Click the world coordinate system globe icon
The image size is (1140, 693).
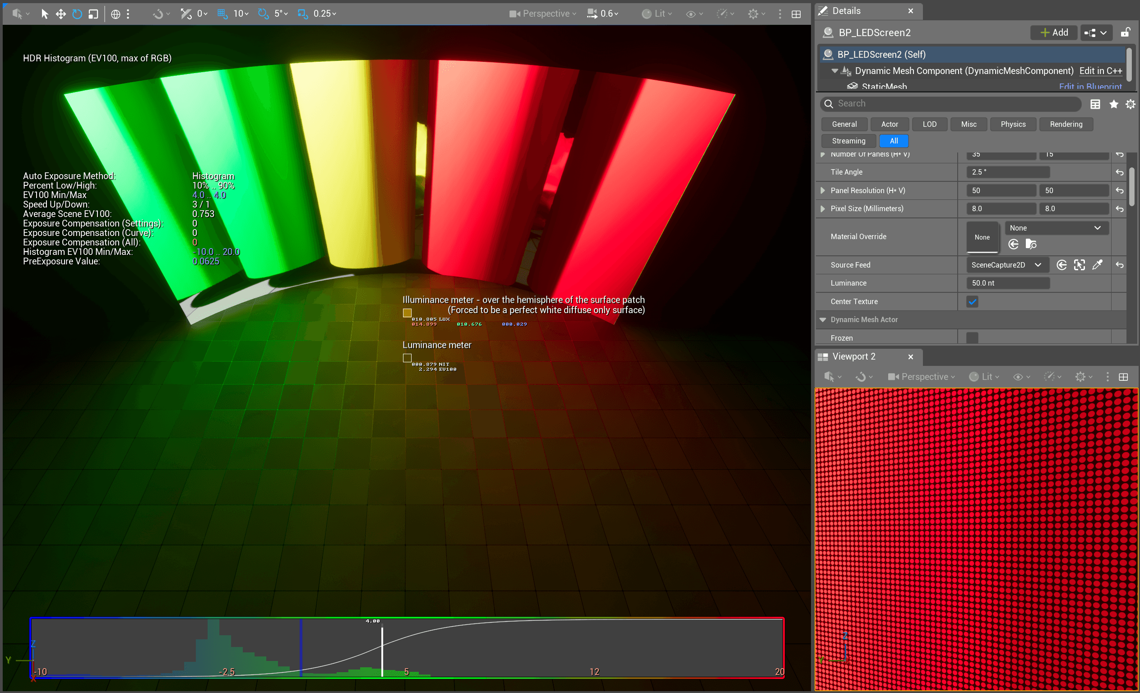click(x=116, y=14)
